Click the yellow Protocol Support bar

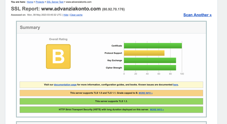coord(144,53)
